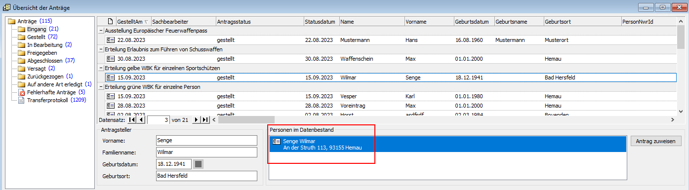Click Antrag zuweisen button
The image size is (689, 190).
point(656,141)
